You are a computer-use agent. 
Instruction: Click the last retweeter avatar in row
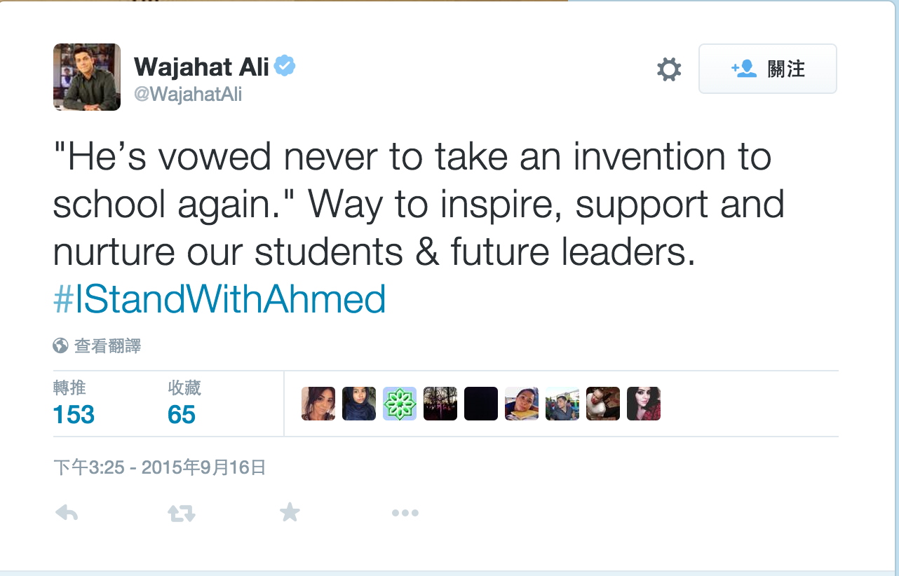tap(644, 404)
